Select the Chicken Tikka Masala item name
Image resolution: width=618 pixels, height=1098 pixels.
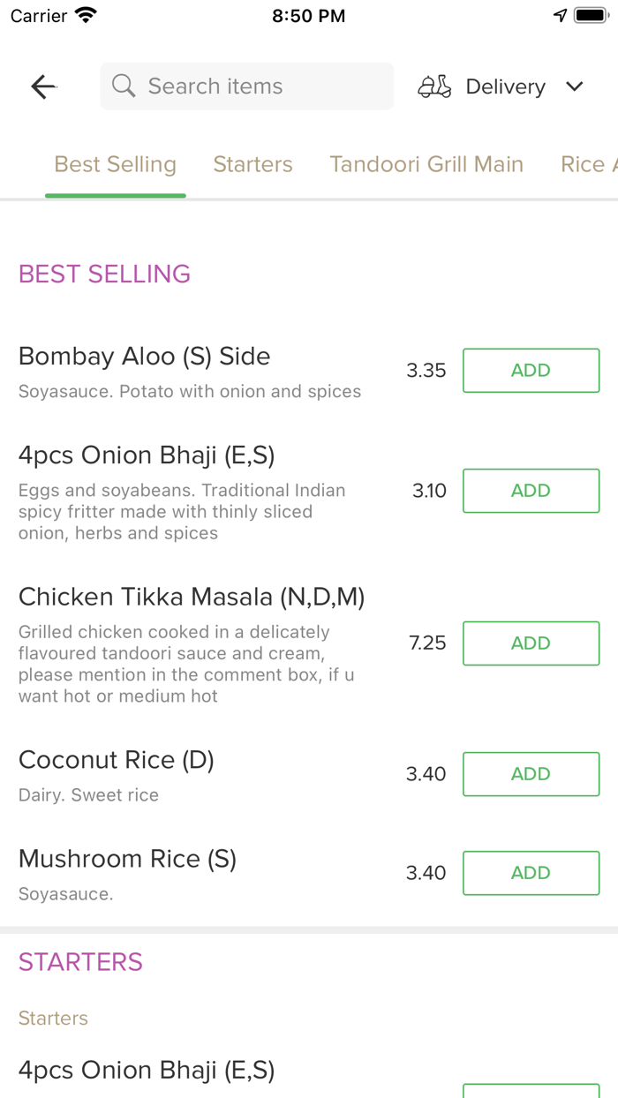click(191, 596)
